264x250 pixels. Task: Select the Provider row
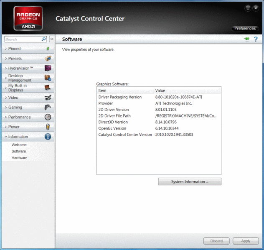coord(159,103)
